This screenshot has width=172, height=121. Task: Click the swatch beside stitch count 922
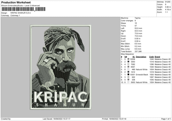point(128,77)
